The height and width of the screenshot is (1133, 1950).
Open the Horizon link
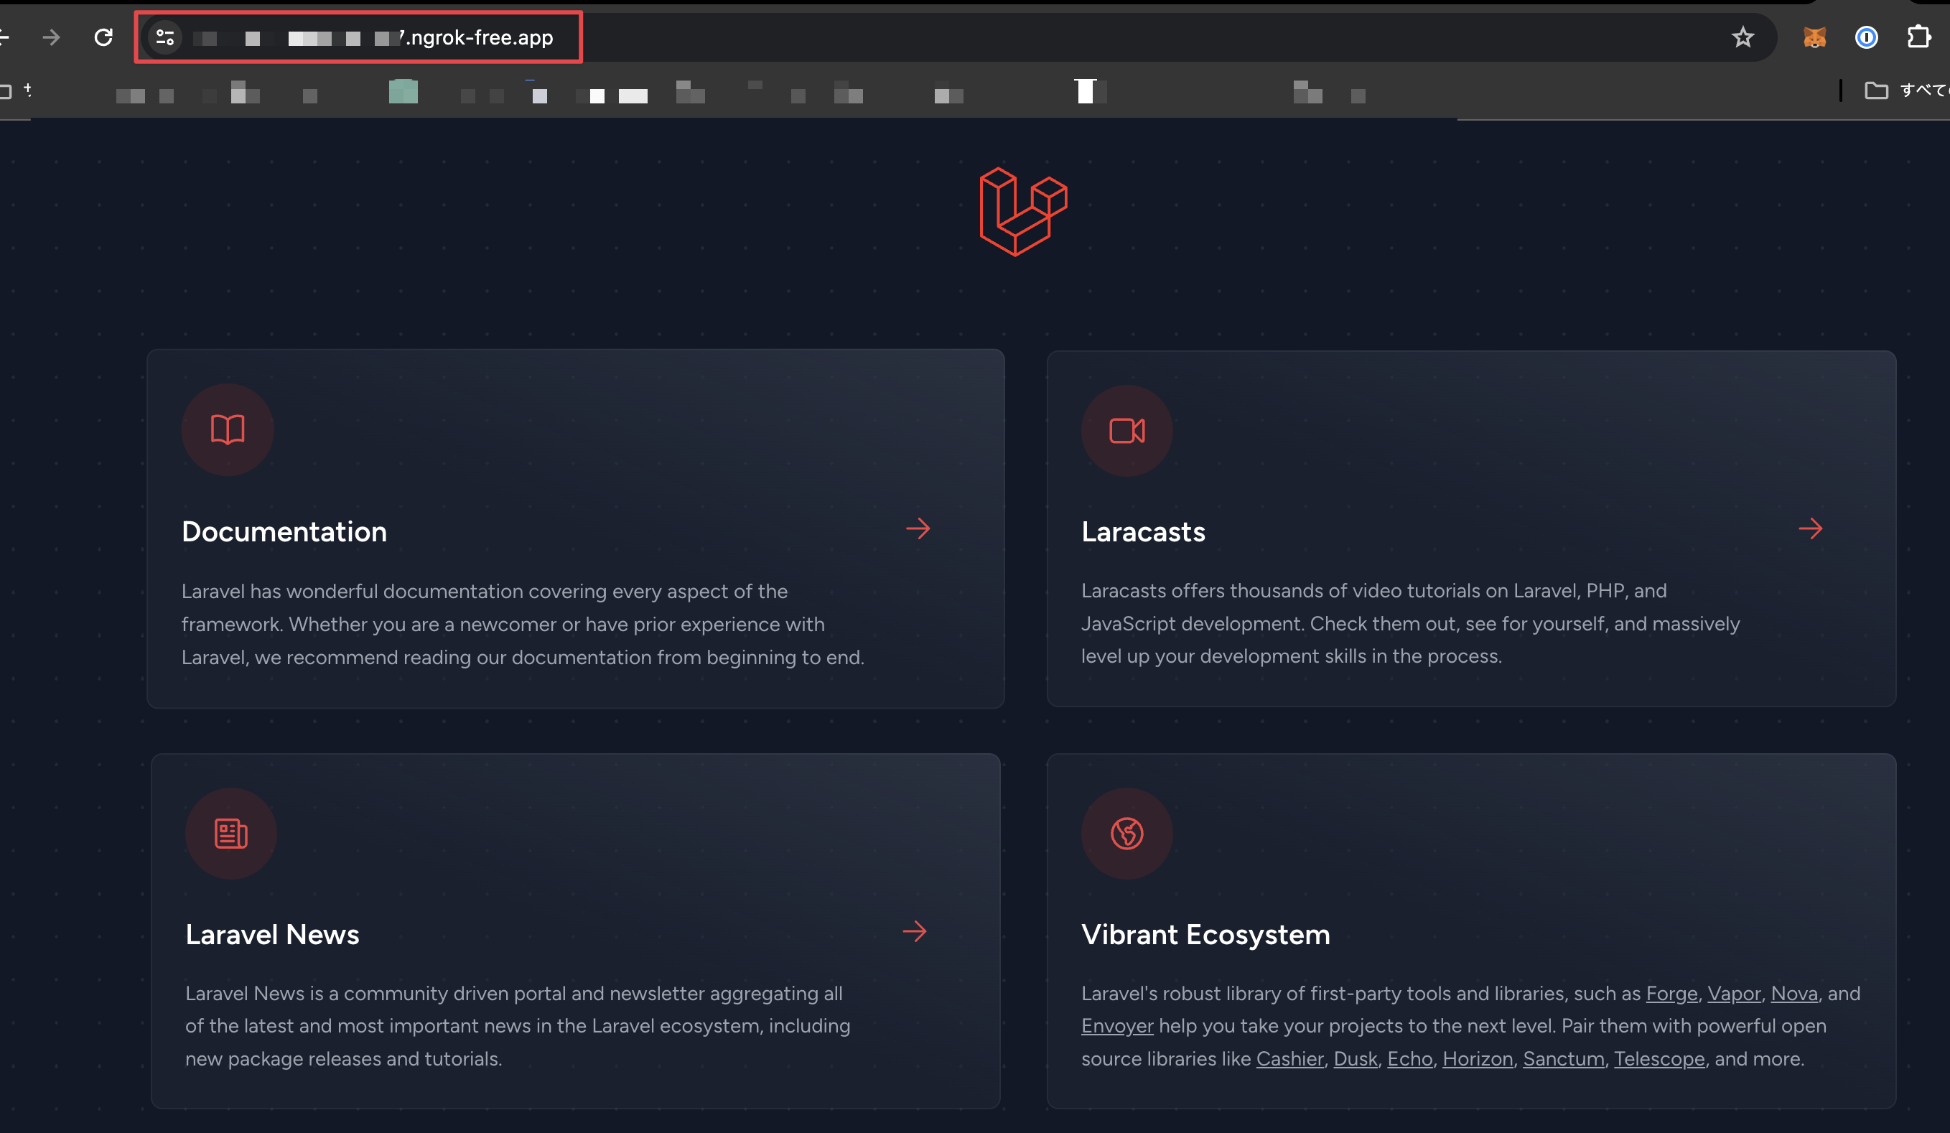pos(1477,1059)
